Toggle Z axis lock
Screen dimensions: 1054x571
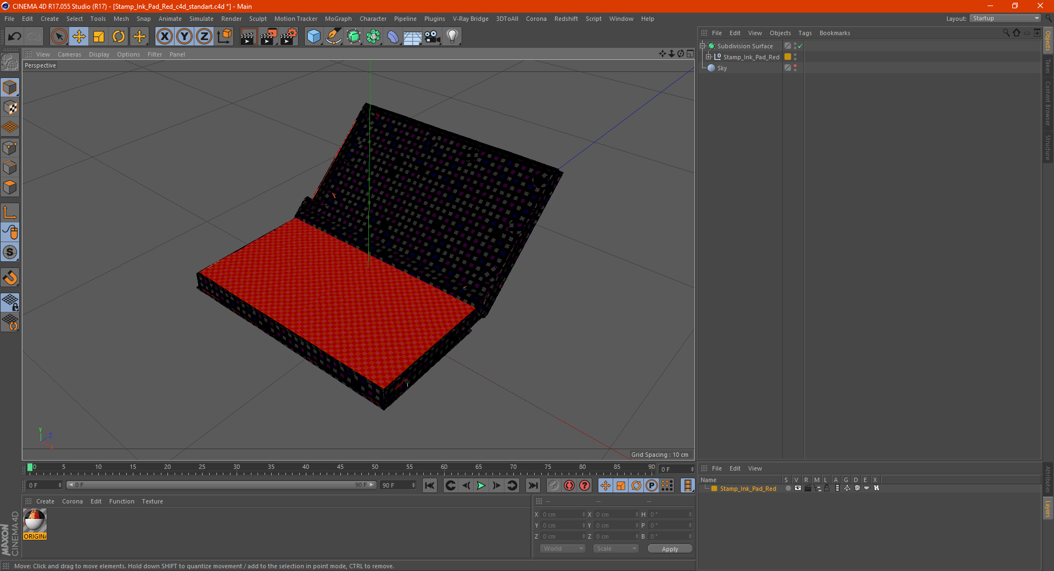pyautogui.click(x=204, y=37)
